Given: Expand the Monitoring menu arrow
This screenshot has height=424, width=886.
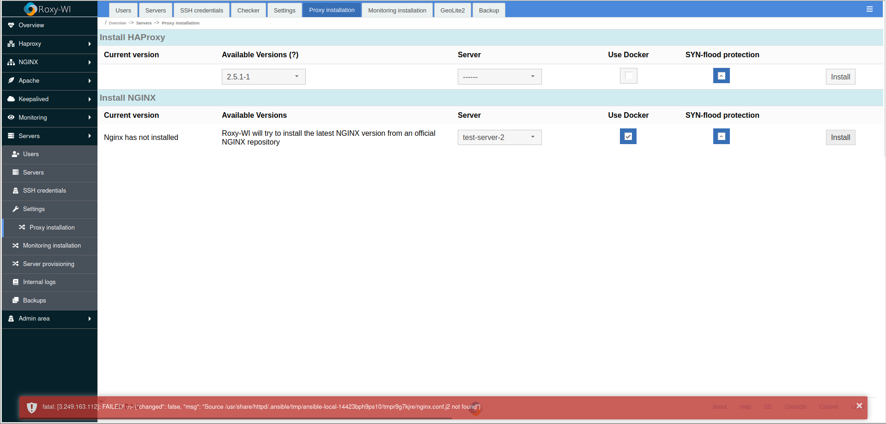Looking at the screenshot, I should pyautogui.click(x=90, y=117).
